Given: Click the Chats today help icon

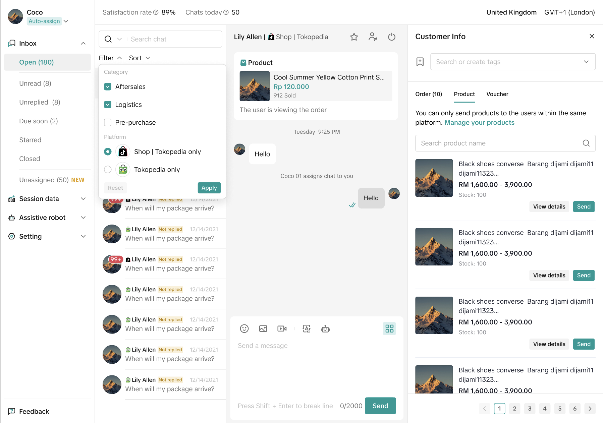Looking at the screenshot, I should point(226,12).
